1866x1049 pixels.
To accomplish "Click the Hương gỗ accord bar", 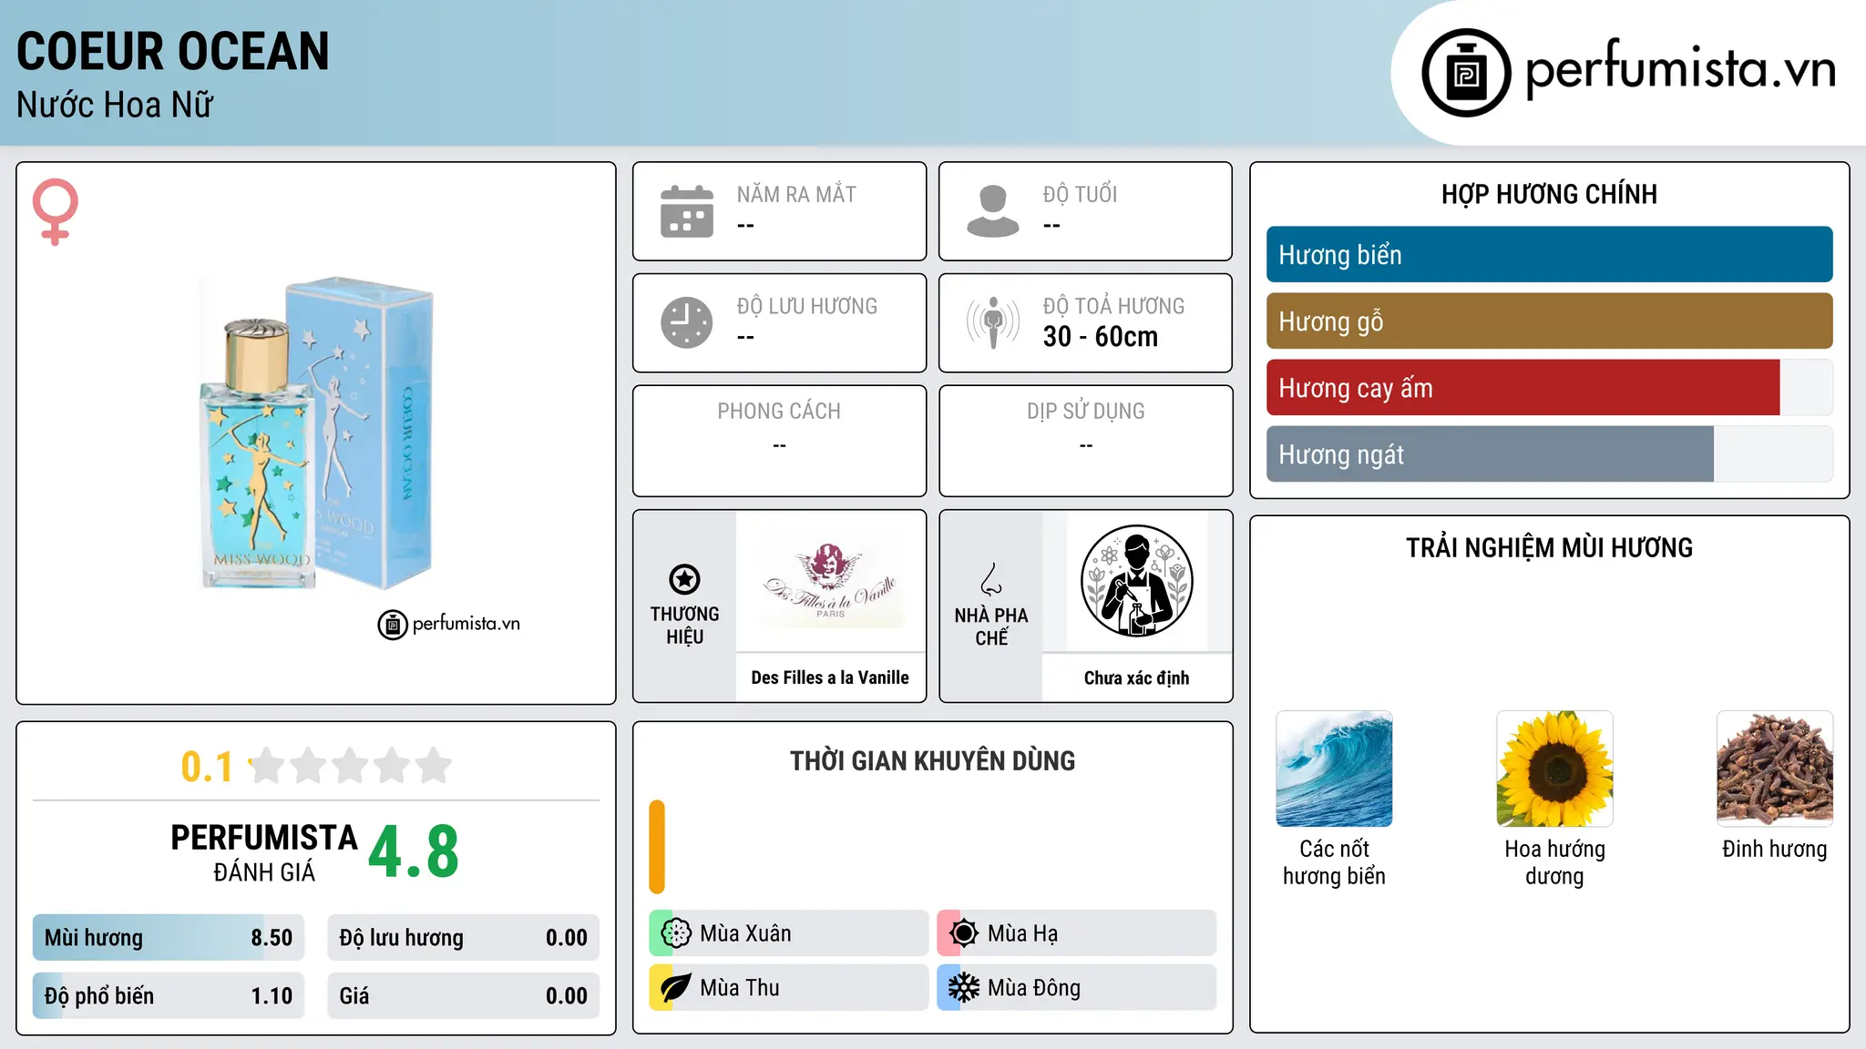I will [x=1549, y=321].
